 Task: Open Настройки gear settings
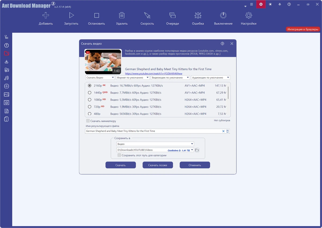(x=248, y=15)
